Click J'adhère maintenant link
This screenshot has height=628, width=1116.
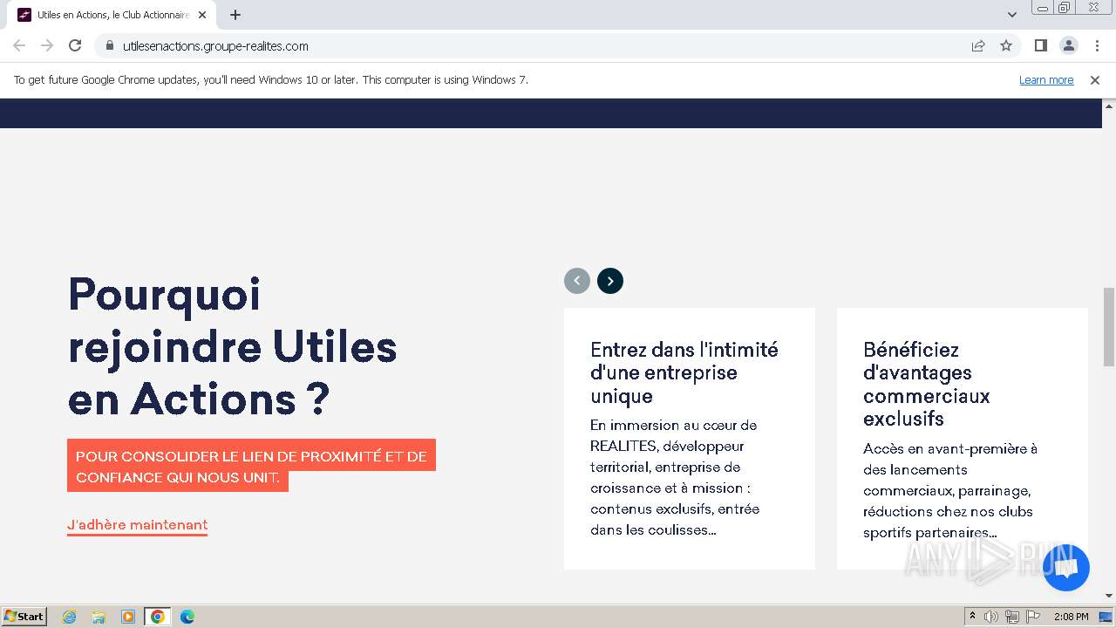pos(138,525)
